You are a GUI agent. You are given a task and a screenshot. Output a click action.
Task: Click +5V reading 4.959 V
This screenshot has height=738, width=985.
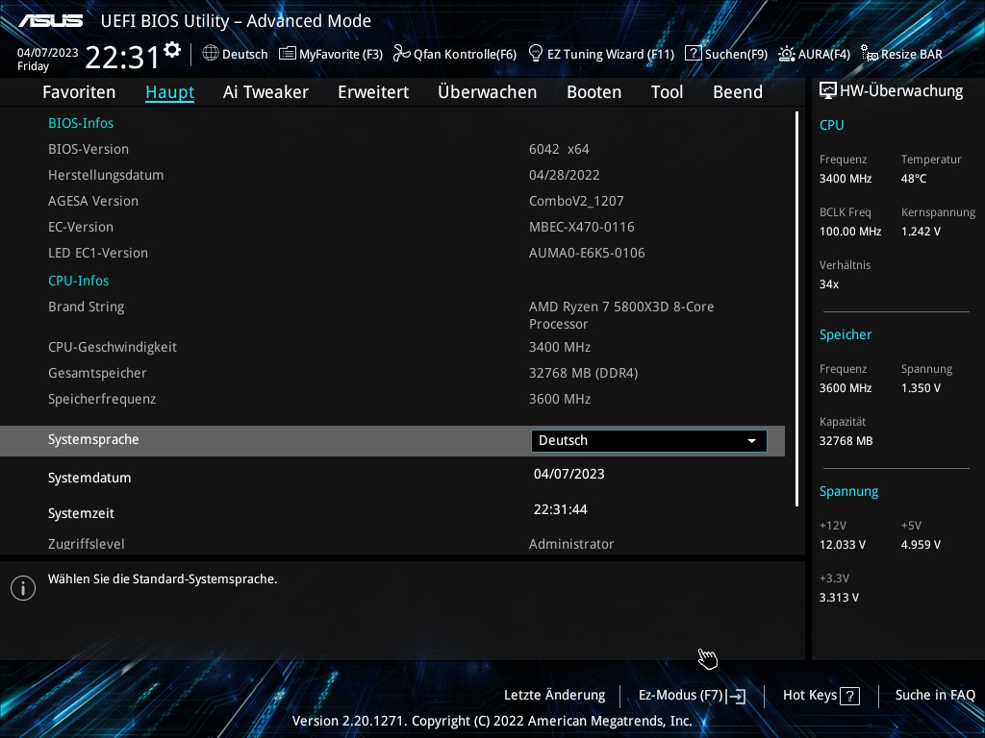coord(921,545)
